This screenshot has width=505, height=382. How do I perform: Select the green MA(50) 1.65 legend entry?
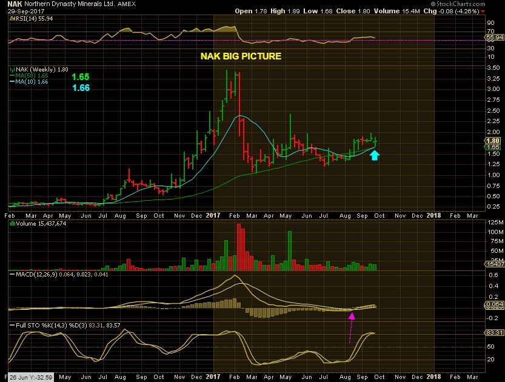29,76
